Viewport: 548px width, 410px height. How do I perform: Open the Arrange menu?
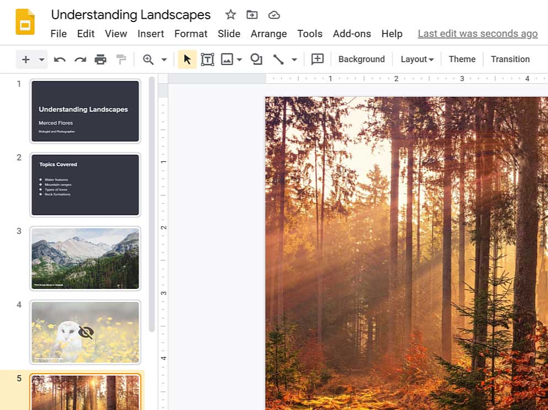tap(268, 34)
